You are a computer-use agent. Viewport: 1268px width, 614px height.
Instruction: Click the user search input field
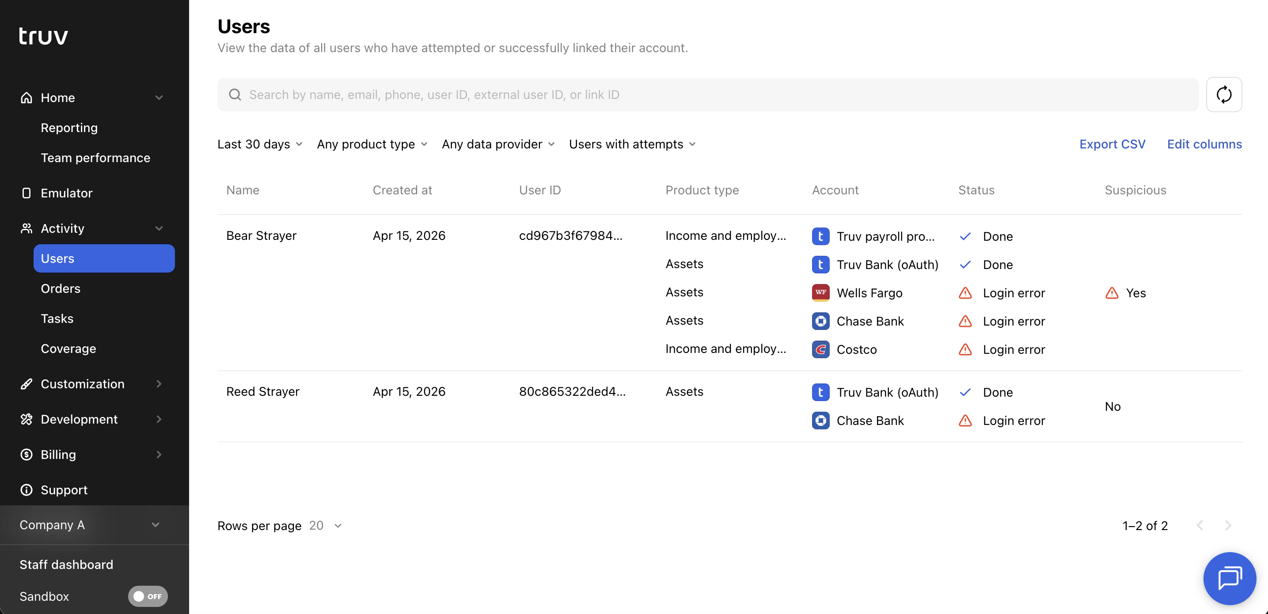pos(591,94)
